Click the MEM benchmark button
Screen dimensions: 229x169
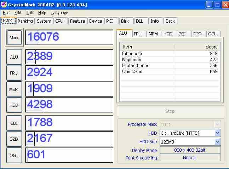(x=14, y=89)
